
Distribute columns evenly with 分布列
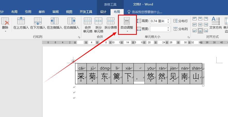[x=180, y=29]
